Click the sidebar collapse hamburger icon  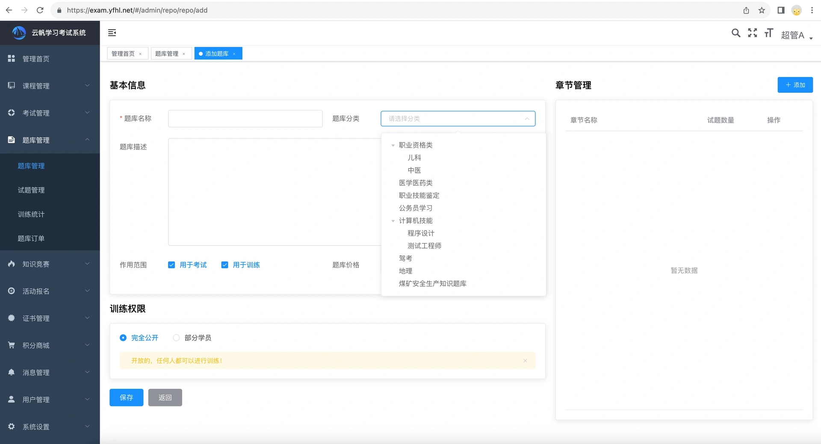click(x=112, y=33)
